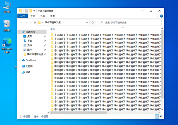The image size is (178, 125).
Task: Click the horizontal scrollbar thumb
Action: 78,113
